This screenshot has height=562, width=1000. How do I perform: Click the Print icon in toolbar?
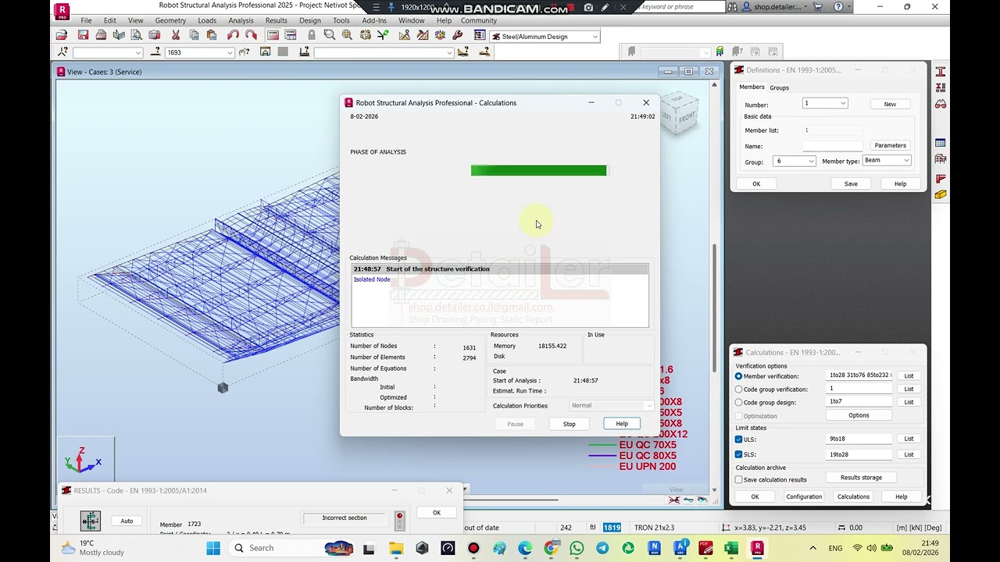(x=101, y=35)
